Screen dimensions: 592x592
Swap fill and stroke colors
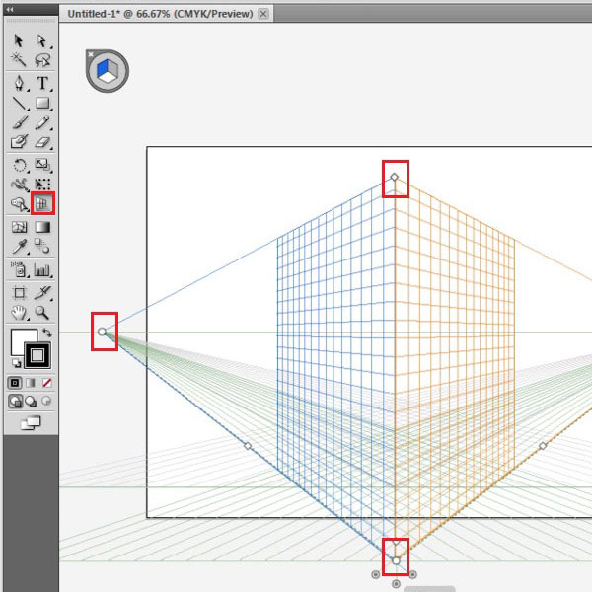(47, 333)
